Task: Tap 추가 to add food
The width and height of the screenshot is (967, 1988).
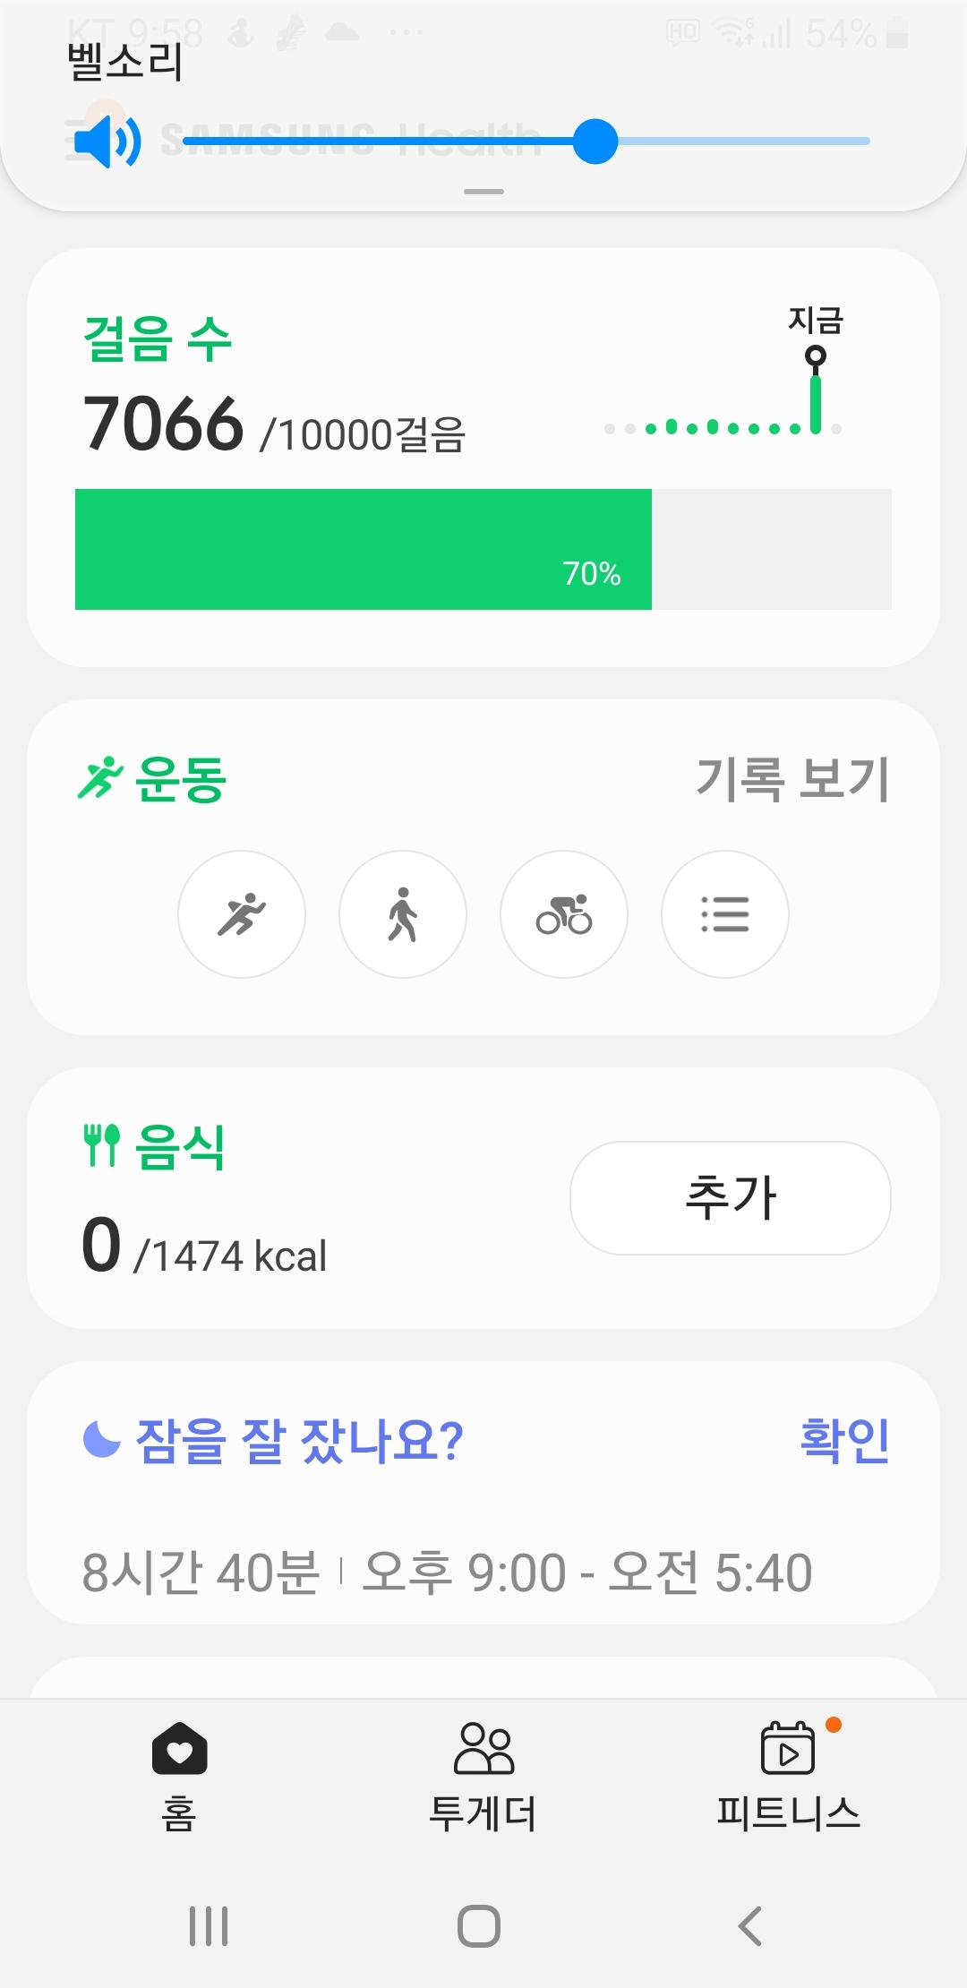Action: coord(731,1198)
